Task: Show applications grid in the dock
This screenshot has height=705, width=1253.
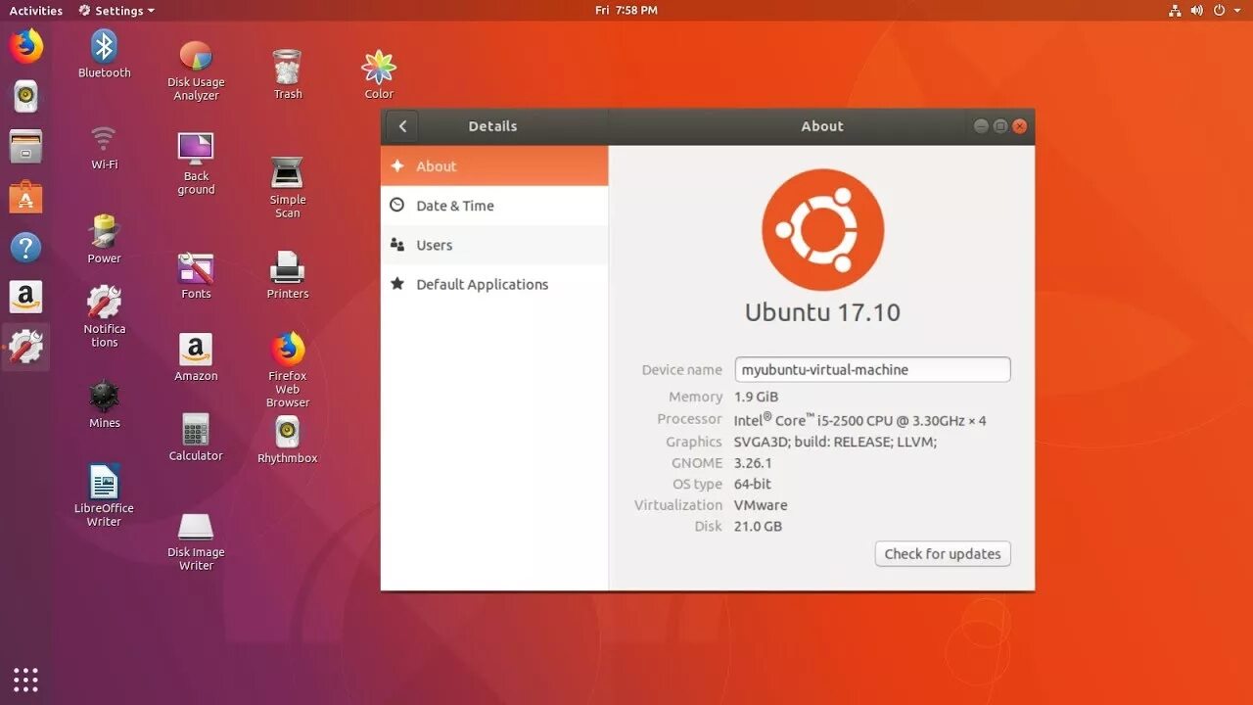Action: (26, 679)
